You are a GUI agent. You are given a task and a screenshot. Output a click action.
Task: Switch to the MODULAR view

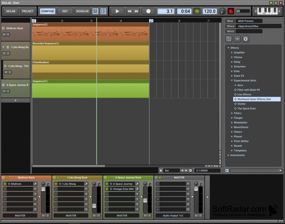[82, 11]
